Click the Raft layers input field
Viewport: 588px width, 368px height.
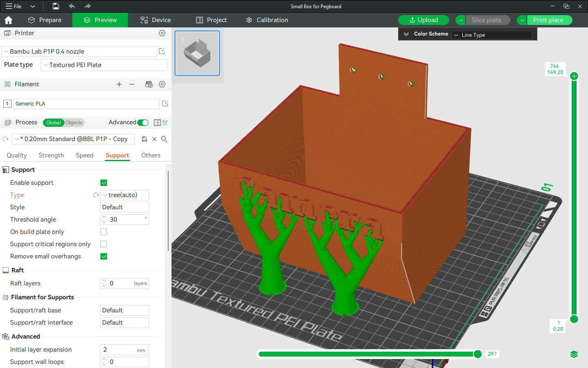(125, 283)
